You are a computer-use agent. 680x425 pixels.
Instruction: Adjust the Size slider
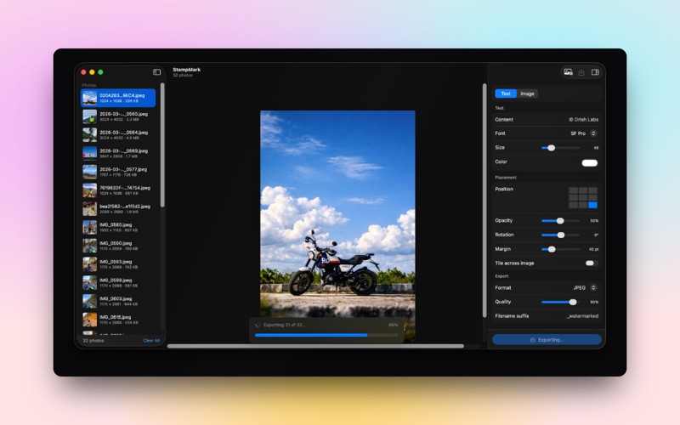coord(560,148)
